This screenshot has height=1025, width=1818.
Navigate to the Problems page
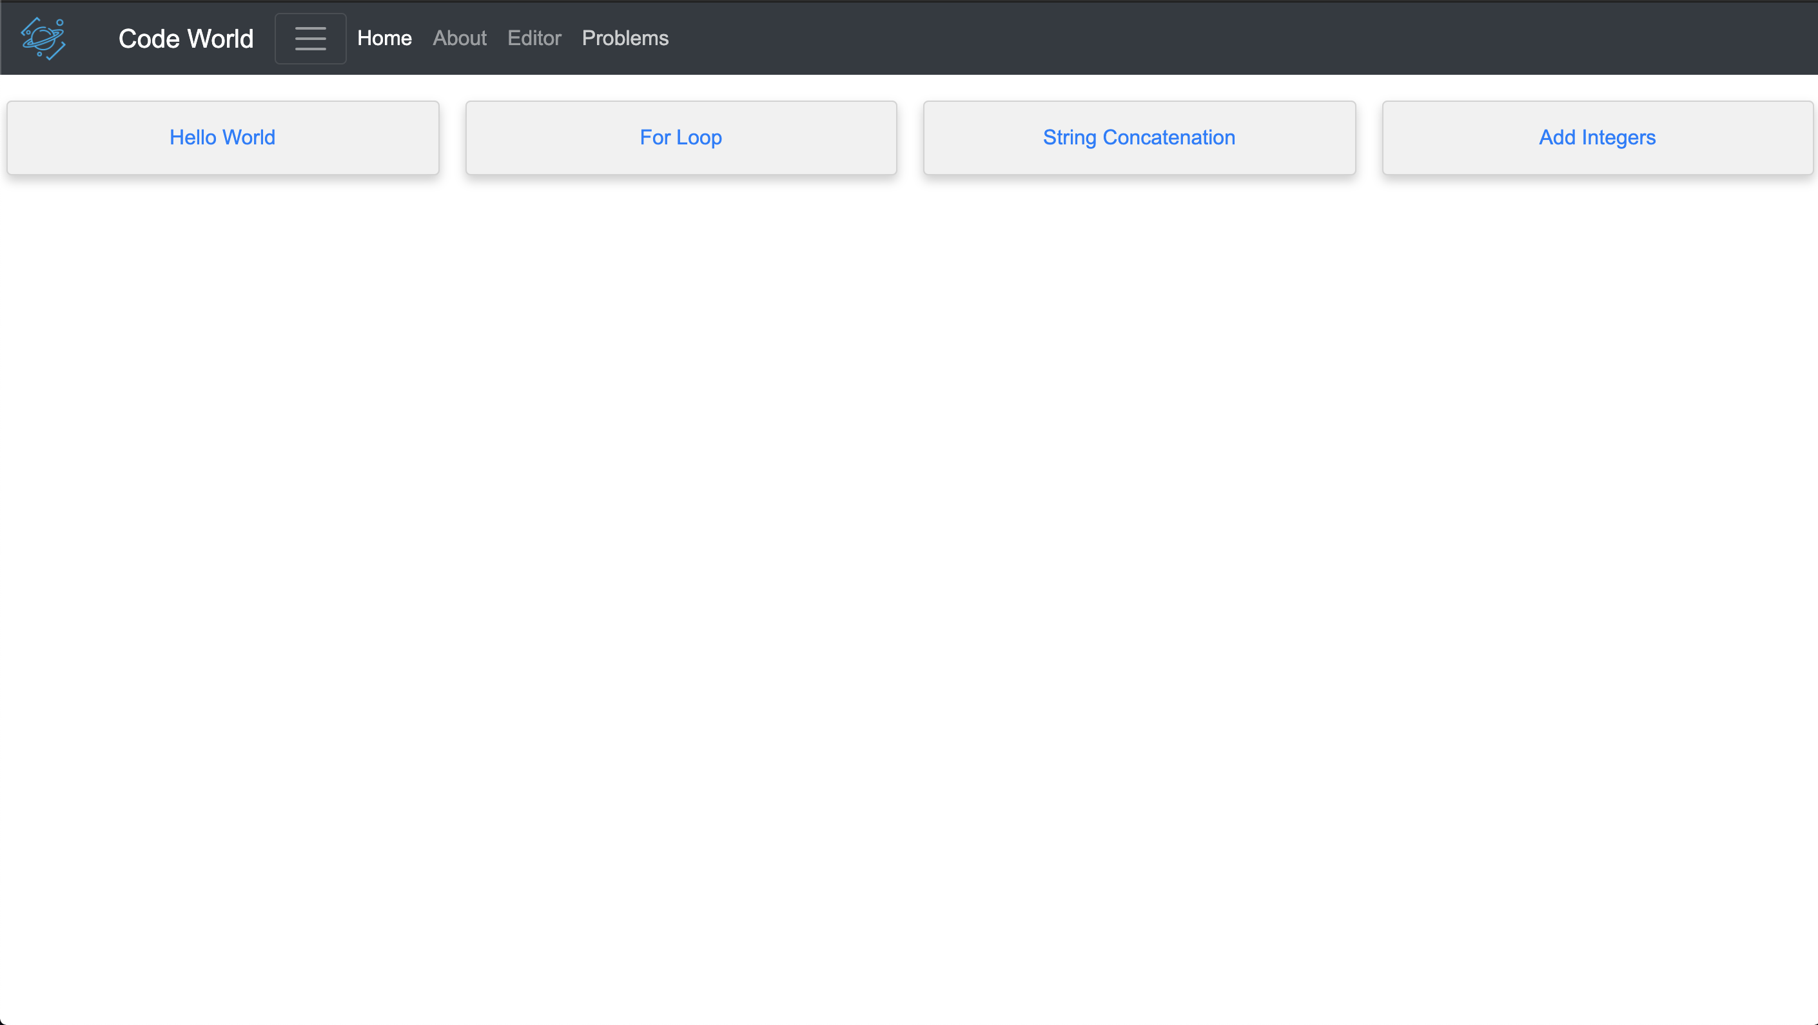tap(625, 38)
